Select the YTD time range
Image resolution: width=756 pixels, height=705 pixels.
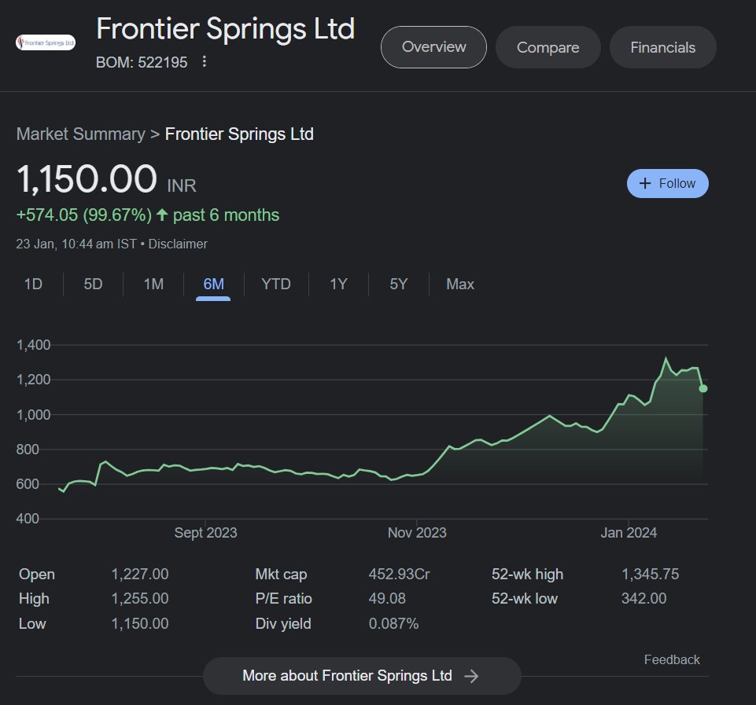[x=276, y=284]
